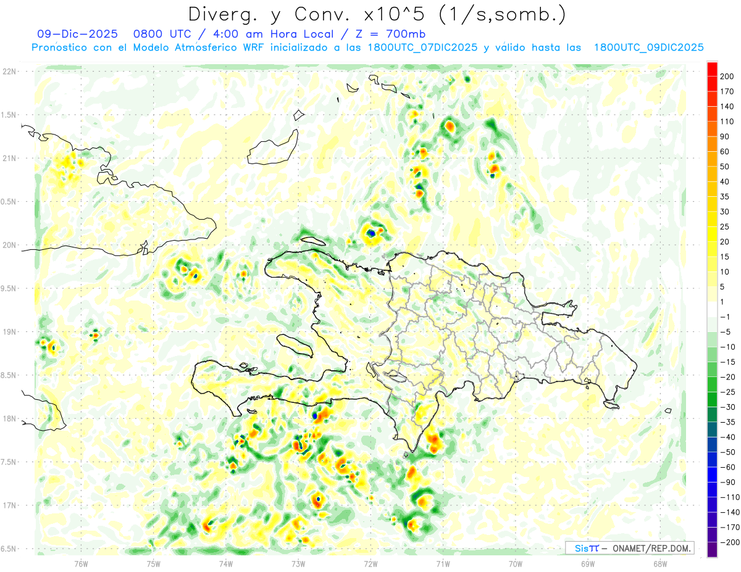741x572 pixels.
Task: Click the colorbar value -40
Action: click(728, 437)
